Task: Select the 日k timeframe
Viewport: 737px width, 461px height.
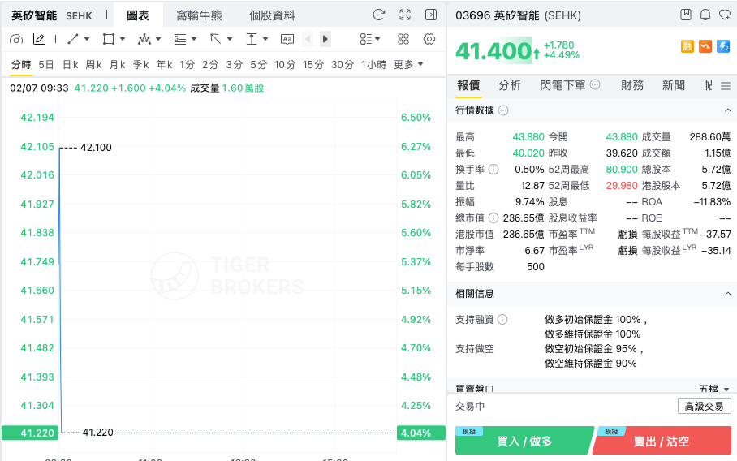Action: point(71,64)
